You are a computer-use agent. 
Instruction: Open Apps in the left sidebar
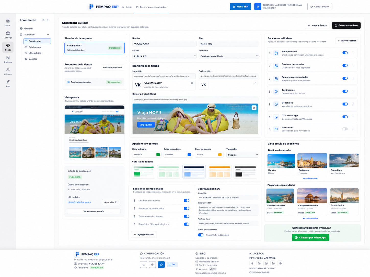click(8, 83)
